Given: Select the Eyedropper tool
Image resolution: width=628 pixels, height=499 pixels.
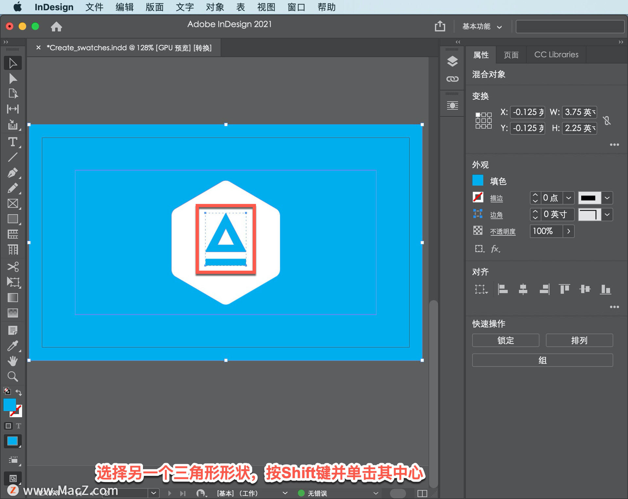Looking at the screenshot, I should 12,346.
